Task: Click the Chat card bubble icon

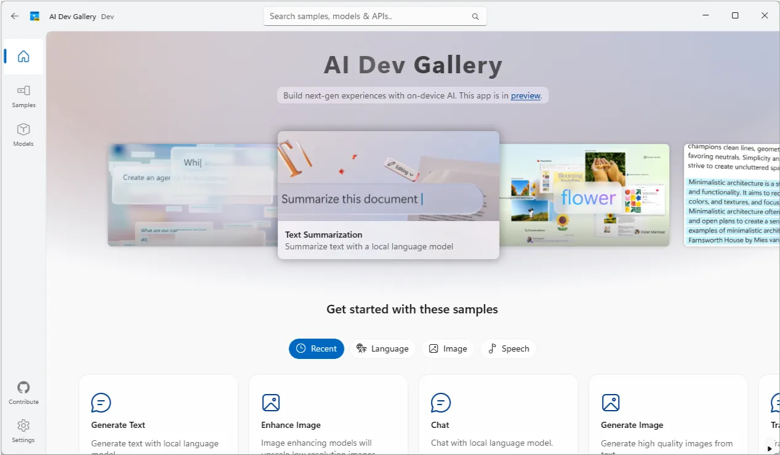Action: tap(441, 403)
